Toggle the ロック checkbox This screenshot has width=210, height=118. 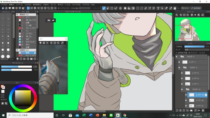point(200,53)
